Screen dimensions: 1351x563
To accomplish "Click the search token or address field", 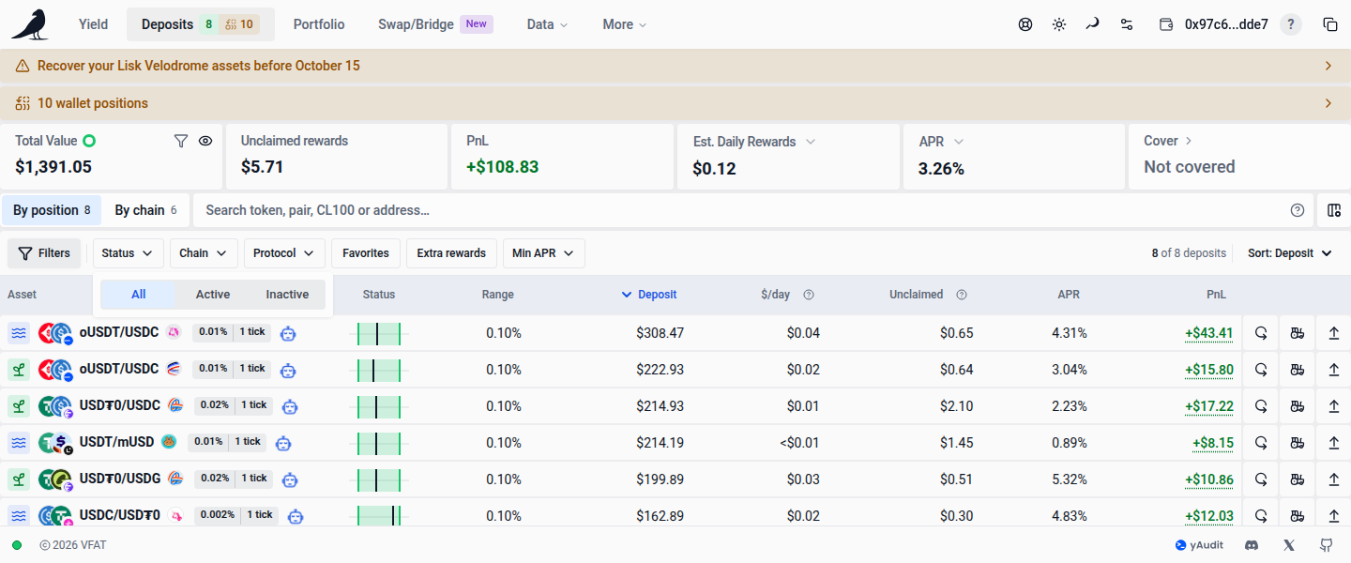I will pyautogui.click(x=741, y=210).
